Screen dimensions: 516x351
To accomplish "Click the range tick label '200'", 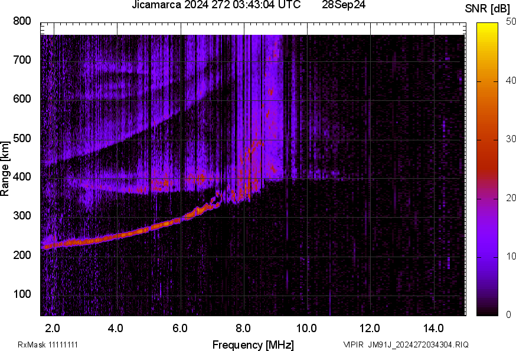I will 22,255.
